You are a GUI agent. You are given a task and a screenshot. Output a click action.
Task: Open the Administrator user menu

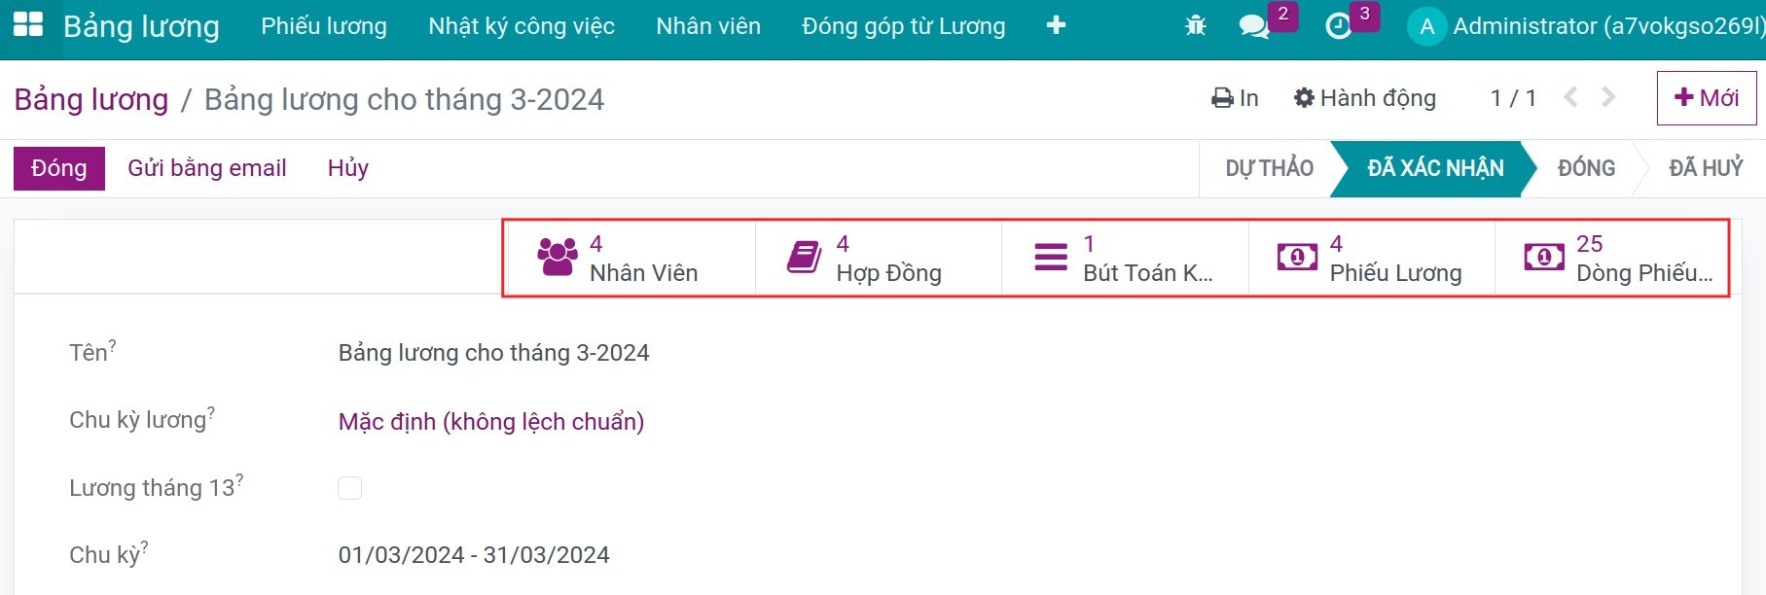pyautogui.click(x=1567, y=26)
